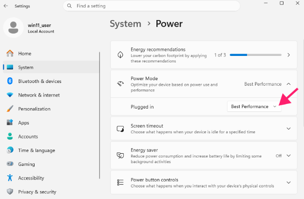
Task: Click the System monitor icon
Action: (10, 67)
